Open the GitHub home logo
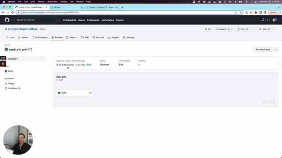Screen dimensions: 282x158 (7, 20)
